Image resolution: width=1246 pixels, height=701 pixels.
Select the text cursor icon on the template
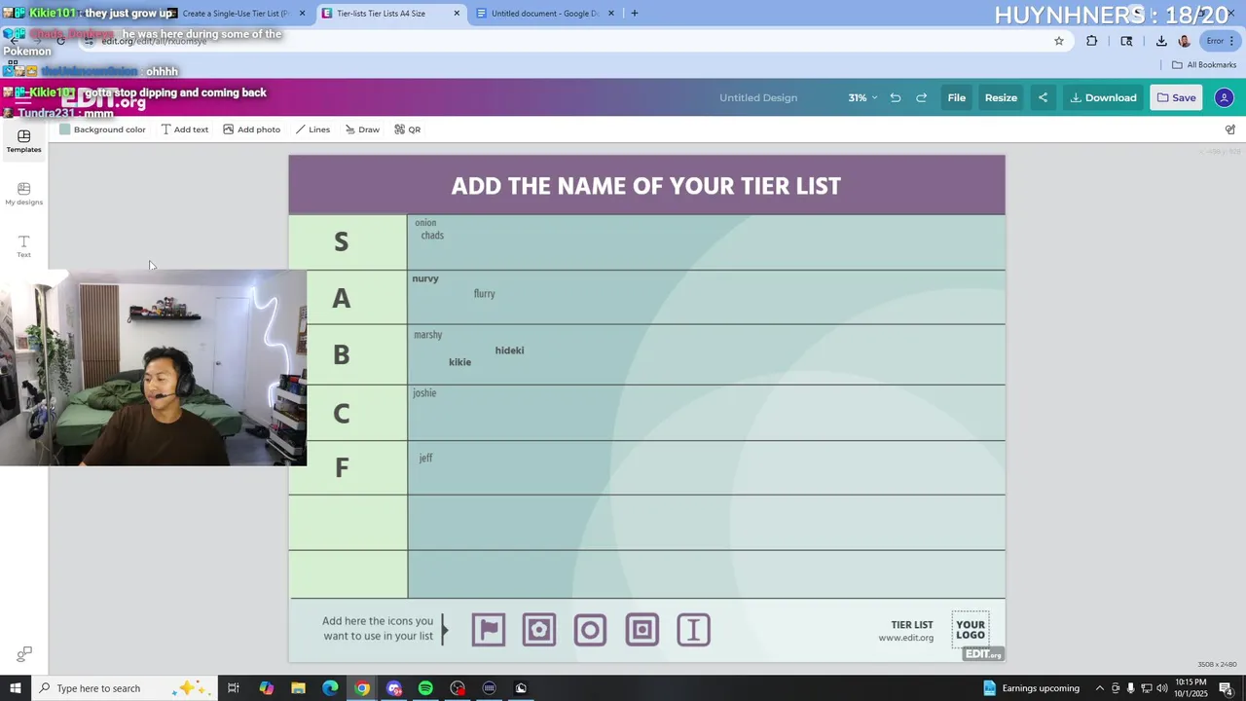point(693,630)
